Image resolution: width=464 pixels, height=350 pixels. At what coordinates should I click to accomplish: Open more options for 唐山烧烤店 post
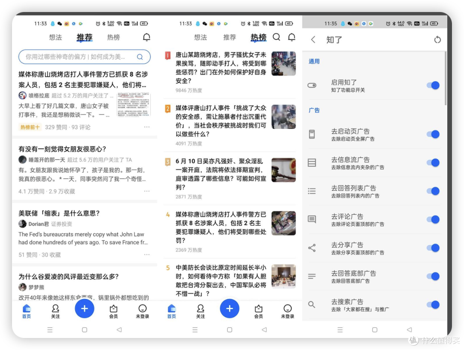[147, 127]
